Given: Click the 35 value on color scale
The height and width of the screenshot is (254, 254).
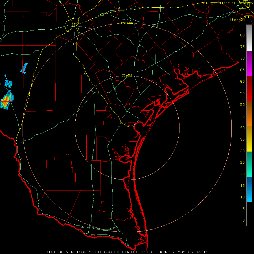Looking at the screenshot, I should [242, 139].
